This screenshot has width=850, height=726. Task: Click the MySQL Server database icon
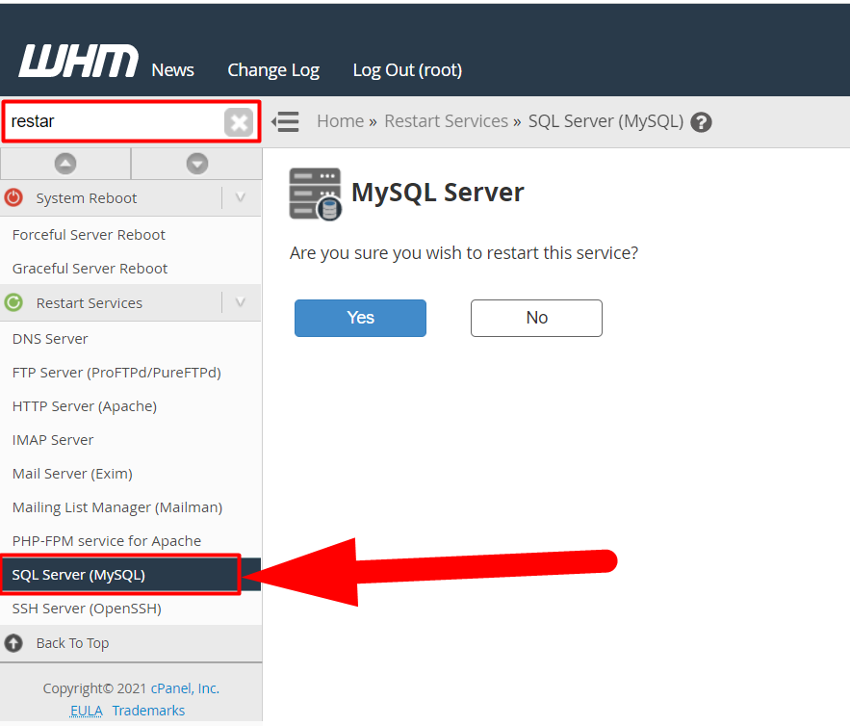[x=316, y=194]
